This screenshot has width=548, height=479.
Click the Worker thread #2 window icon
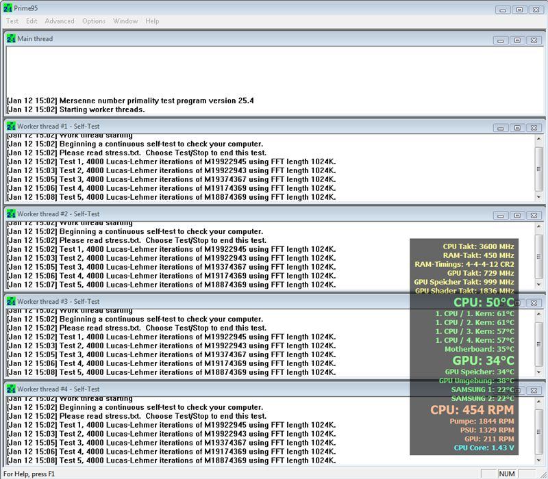click(11, 213)
